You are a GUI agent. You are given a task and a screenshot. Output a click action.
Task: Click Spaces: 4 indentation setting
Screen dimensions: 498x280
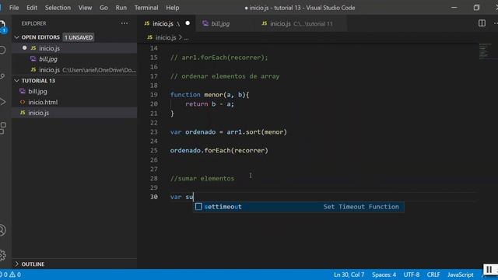tap(384, 275)
